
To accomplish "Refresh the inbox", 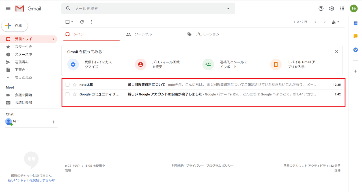I will pos(82,22).
